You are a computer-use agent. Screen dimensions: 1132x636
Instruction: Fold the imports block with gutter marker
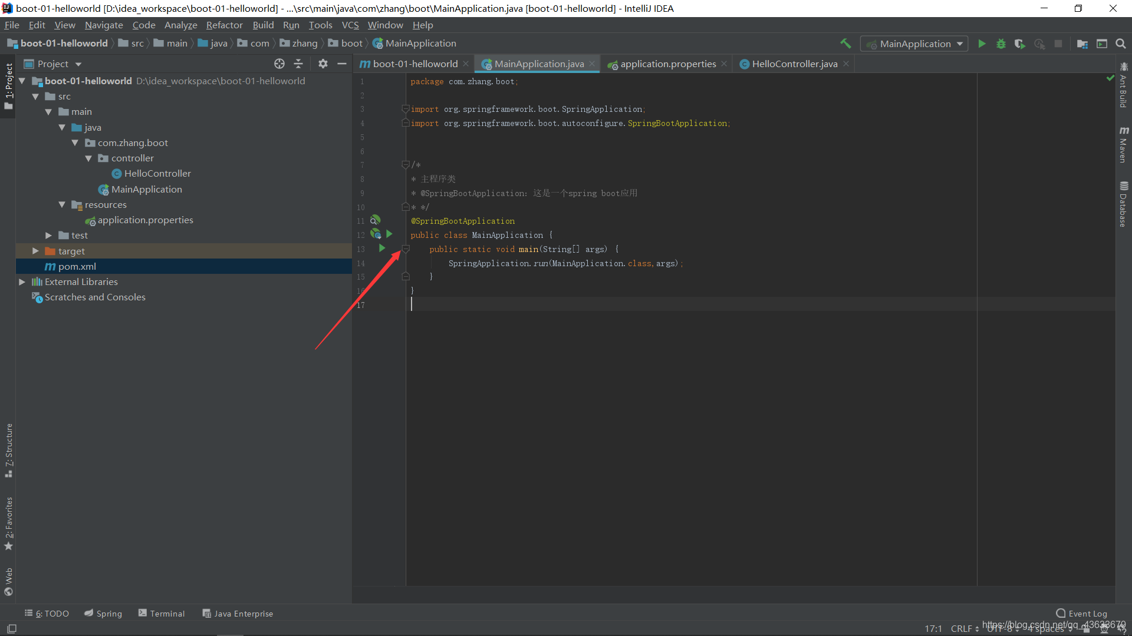click(x=406, y=109)
